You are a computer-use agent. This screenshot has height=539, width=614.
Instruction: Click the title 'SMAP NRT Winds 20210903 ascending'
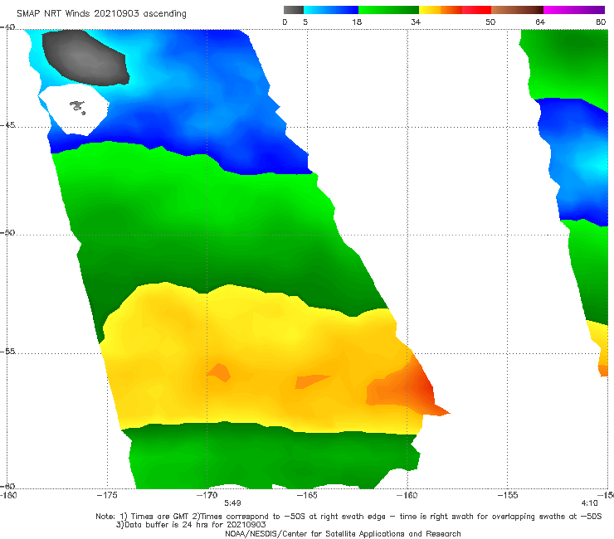coord(101,13)
